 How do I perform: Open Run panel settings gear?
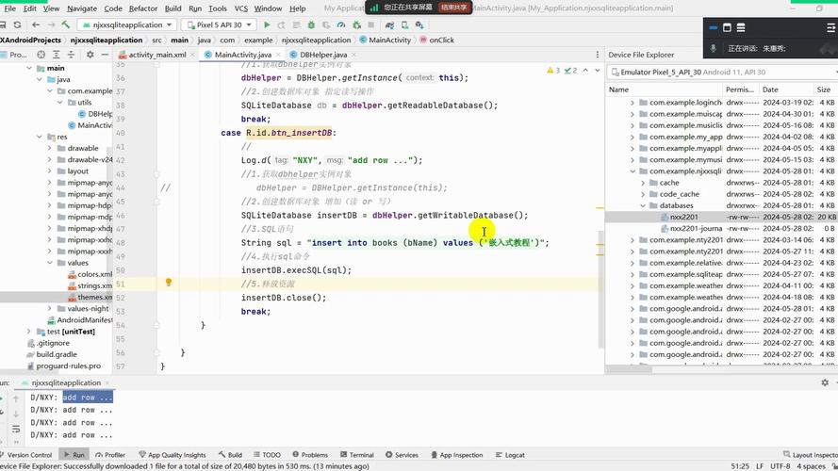(x=825, y=382)
